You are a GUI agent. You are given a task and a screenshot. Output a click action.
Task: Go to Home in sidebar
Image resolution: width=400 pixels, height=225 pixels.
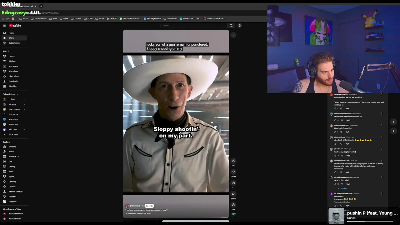click(x=14, y=33)
